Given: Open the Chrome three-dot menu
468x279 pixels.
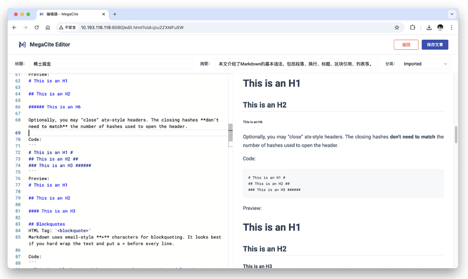Looking at the screenshot, I should (451, 27).
